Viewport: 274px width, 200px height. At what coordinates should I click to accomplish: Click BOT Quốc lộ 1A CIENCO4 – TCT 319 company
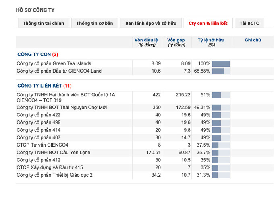point(66,97)
